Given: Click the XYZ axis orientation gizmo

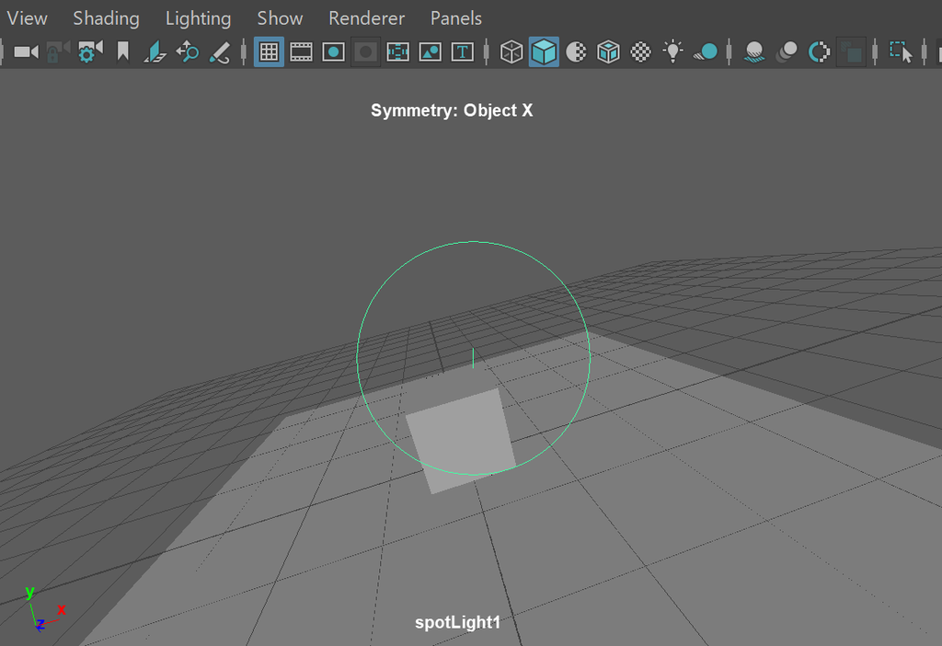Looking at the screenshot, I should (44, 609).
